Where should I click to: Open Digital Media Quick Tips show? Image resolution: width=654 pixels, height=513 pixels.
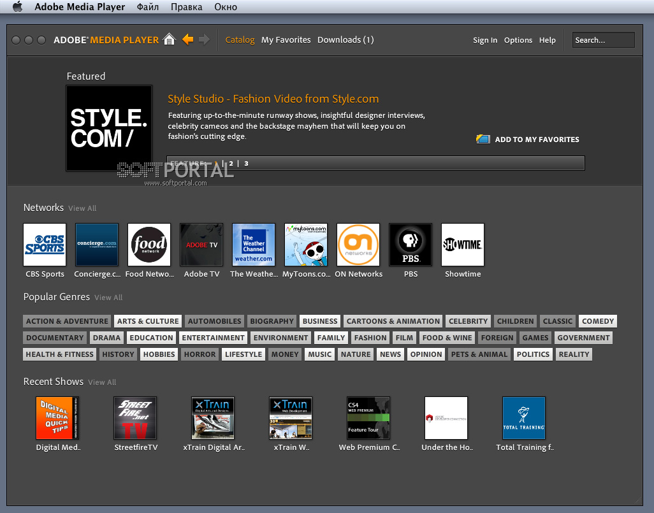(57, 418)
